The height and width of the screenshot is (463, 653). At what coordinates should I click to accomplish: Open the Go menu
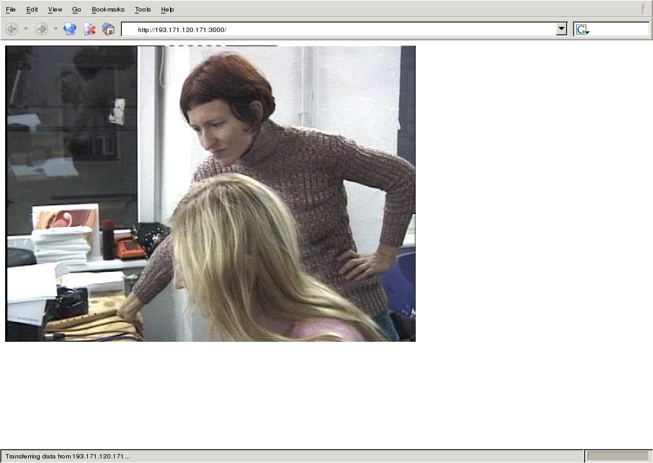point(76,9)
